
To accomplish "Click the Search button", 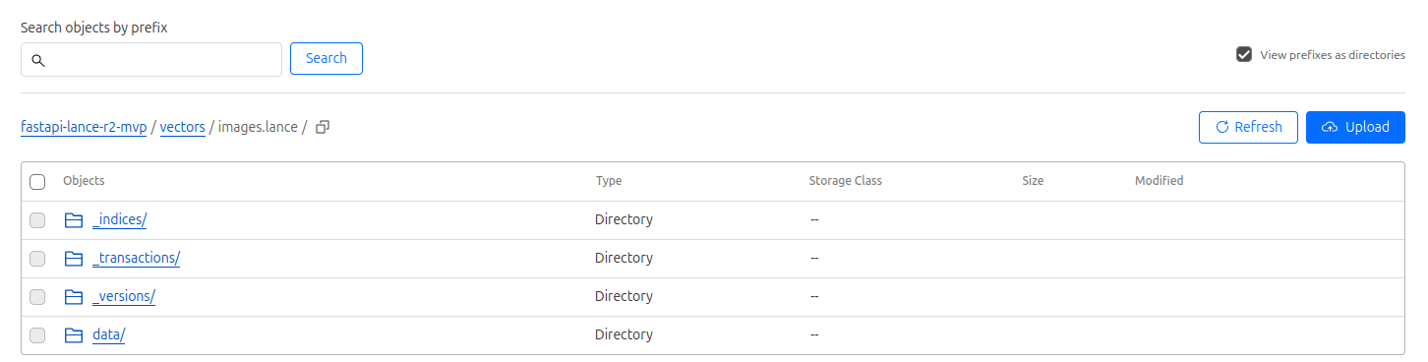I will (327, 58).
